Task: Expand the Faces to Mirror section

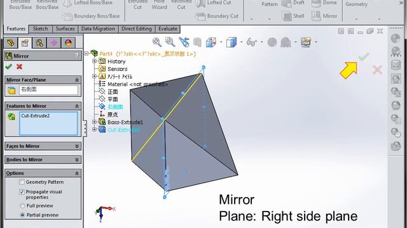Action: pyautogui.click(x=77, y=146)
